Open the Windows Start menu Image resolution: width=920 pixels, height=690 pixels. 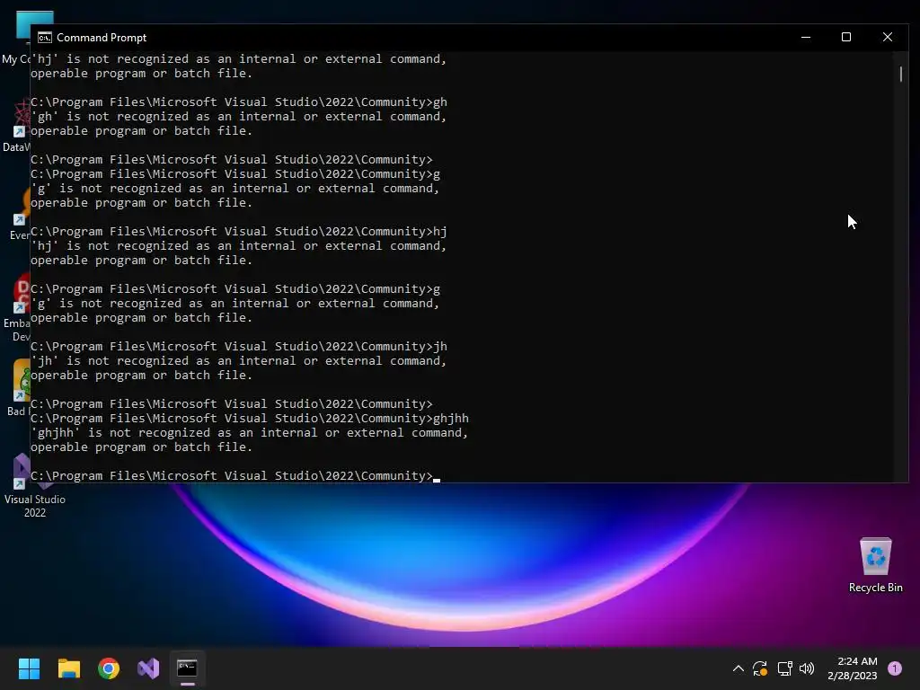[x=29, y=668]
